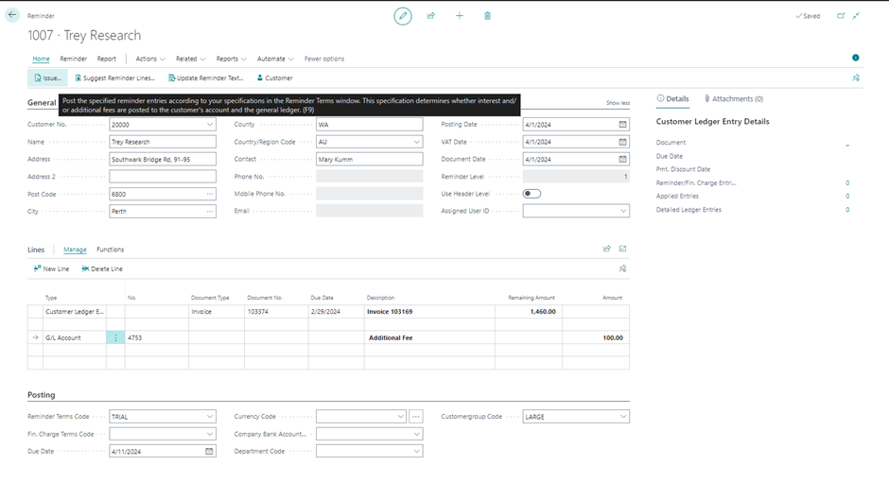The width and height of the screenshot is (889, 483).
Task: Select document number 103374 cell
Action: pos(276,312)
